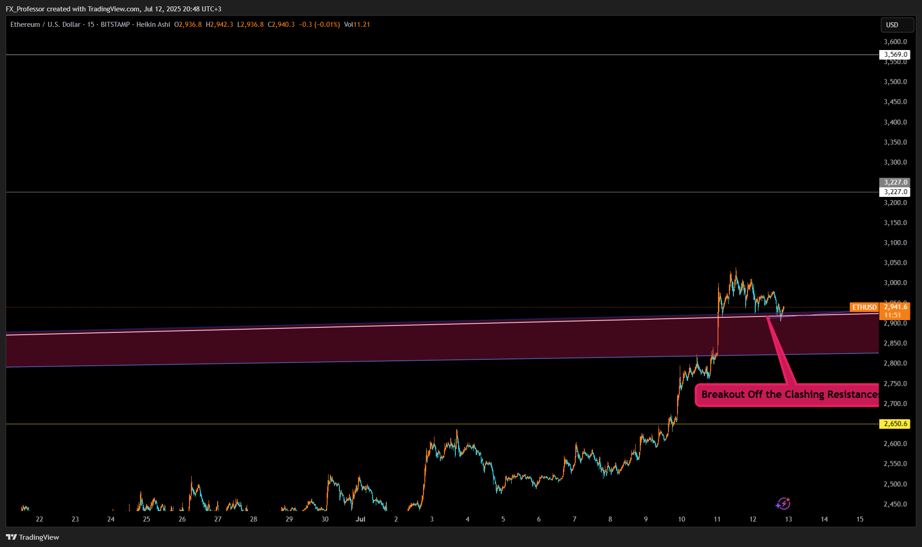Click the Ethereum / U.S. Dollar symbol title
The height and width of the screenshot is (547, 922).
45,25
